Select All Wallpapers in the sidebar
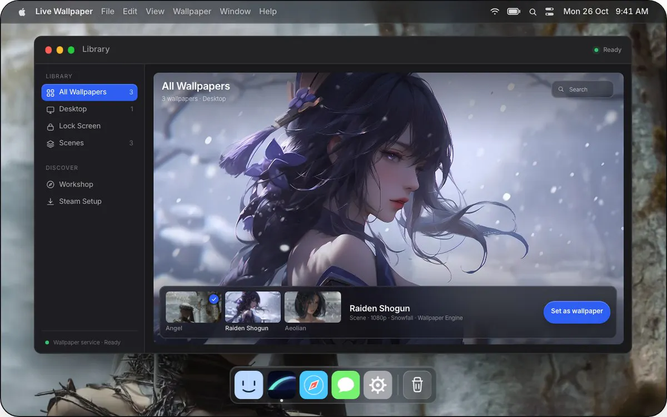Image resolution: width=667 pixels, height=417 pixels. point(89,92)
